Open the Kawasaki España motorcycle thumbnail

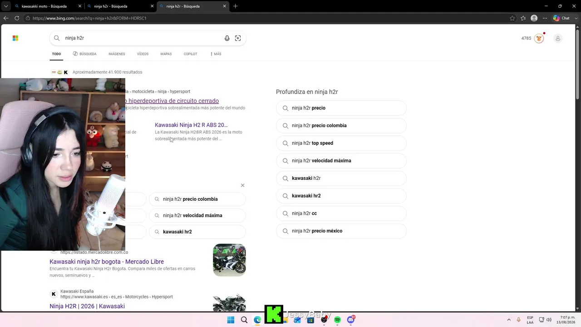[229, 302]
